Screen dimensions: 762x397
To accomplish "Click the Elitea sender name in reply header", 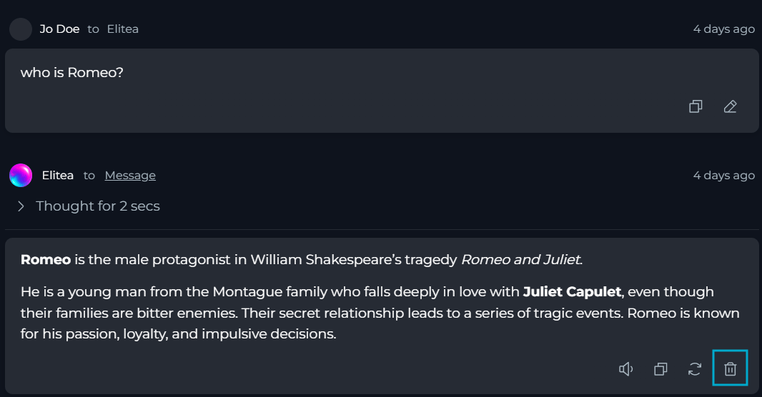I will [58, 175].
